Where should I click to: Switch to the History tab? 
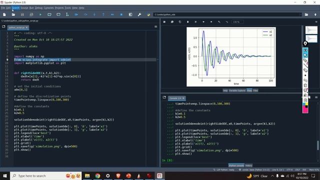coord(248,165)
